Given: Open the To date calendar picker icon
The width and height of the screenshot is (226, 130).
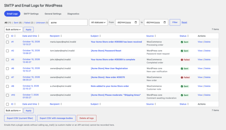Looking at the screenshot, I should pyautogui.click(x=164, y=22).
